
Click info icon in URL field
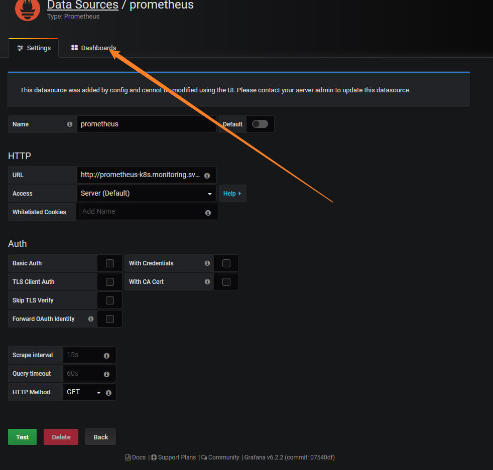coord(207,176)
